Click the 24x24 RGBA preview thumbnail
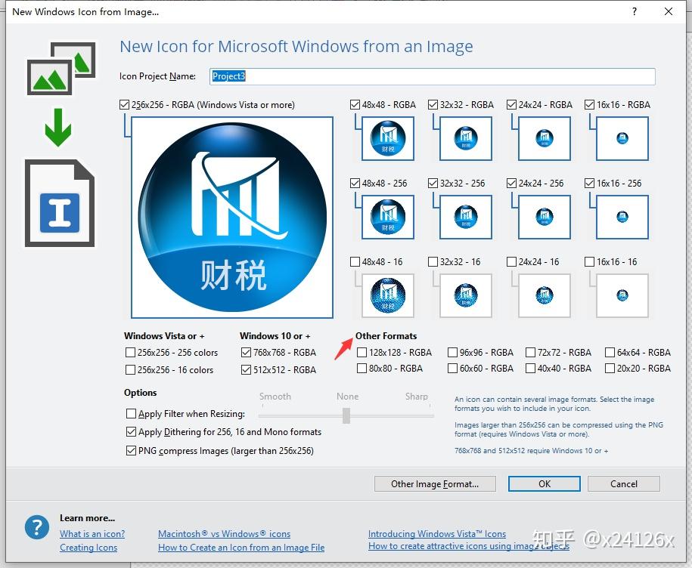Viewport: 692px width, 568px height. pyautogui.click(x=545, y=138)
